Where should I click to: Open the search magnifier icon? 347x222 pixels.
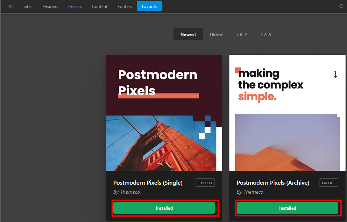tap(342, 6)
